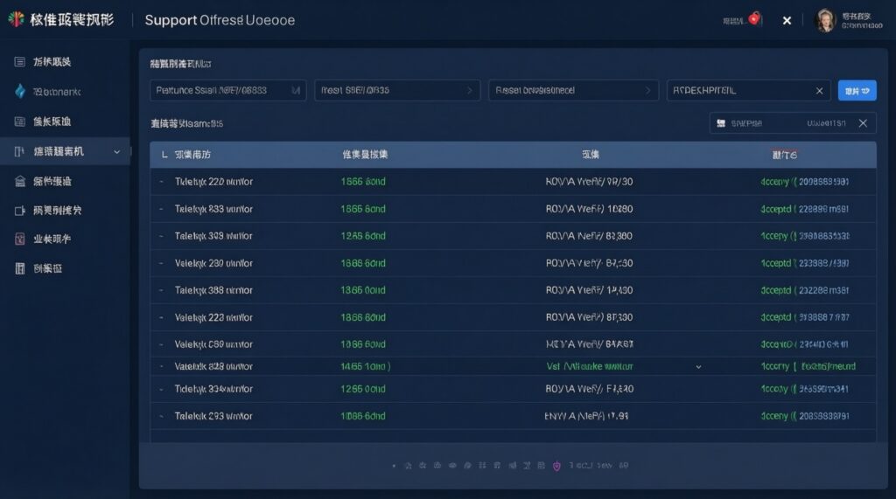Image resolution: width=896 pixels, height=499 pixels.
Task: Click the blue button beside the filter fields
Action: pyautogui.click(x=857, y=90)
